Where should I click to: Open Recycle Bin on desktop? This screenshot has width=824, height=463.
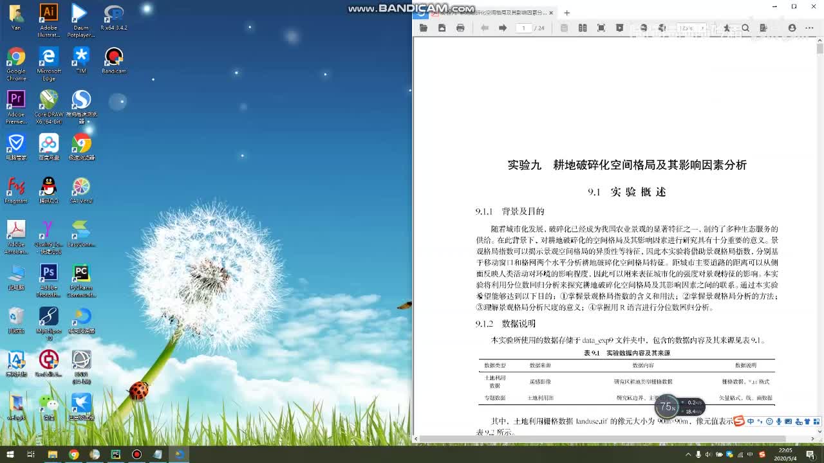tap(16, 320)
